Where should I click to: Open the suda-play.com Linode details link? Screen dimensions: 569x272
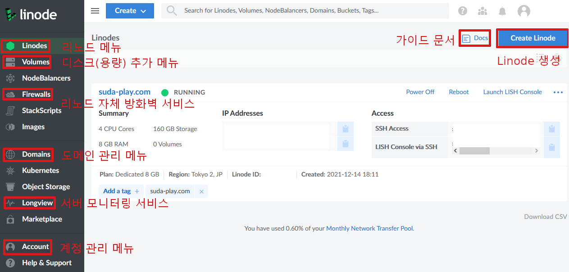tap(124, 92)
